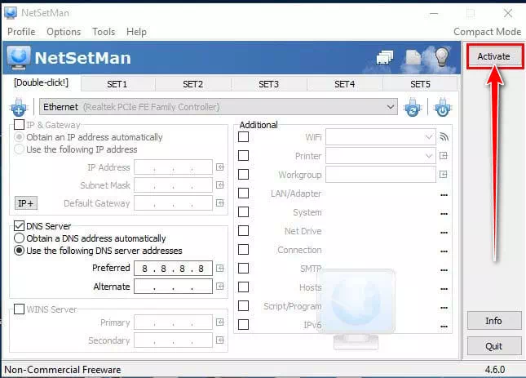The width and height of the screenshot is (526, 378).
Task: Tick the IPv6 checkbox
Action: coord(243,325)
